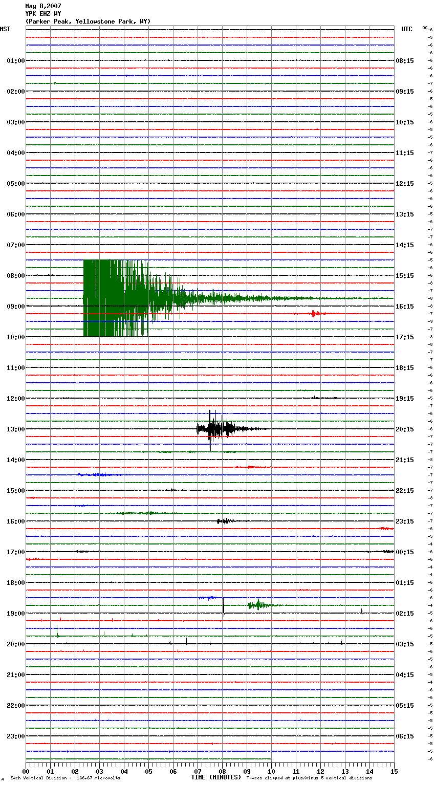Click the "14:15" UTC time label

coord(405,245)
